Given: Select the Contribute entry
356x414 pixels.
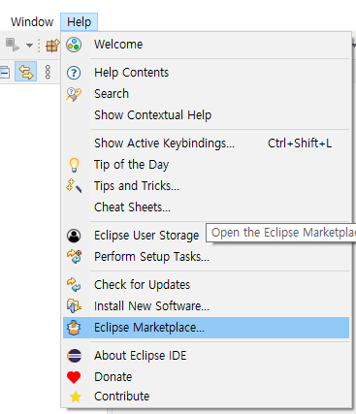Looking at the screenshot, I should tap(206, 397).
